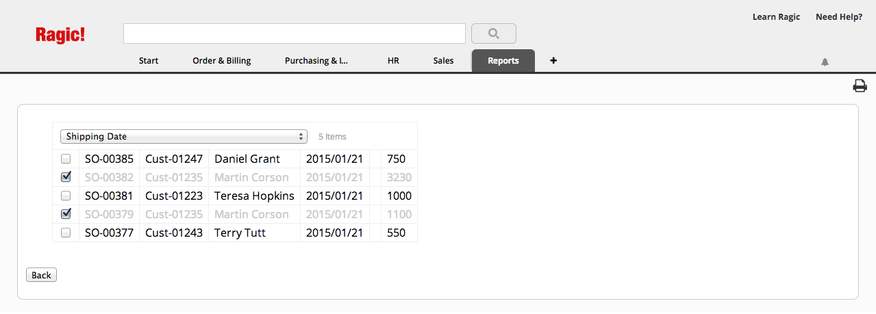Open the Start tab
876x314 pixels.
(149, 60)
